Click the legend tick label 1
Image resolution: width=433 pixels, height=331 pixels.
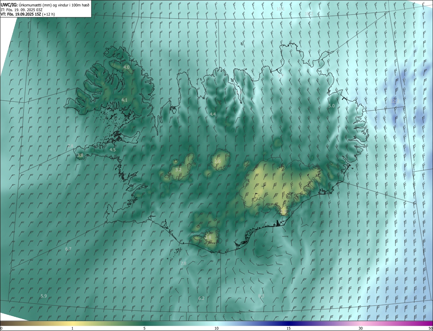72,329
